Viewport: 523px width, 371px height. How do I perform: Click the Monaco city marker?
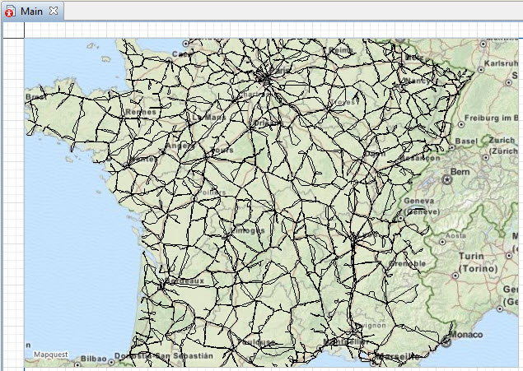[x=446, y=339]
